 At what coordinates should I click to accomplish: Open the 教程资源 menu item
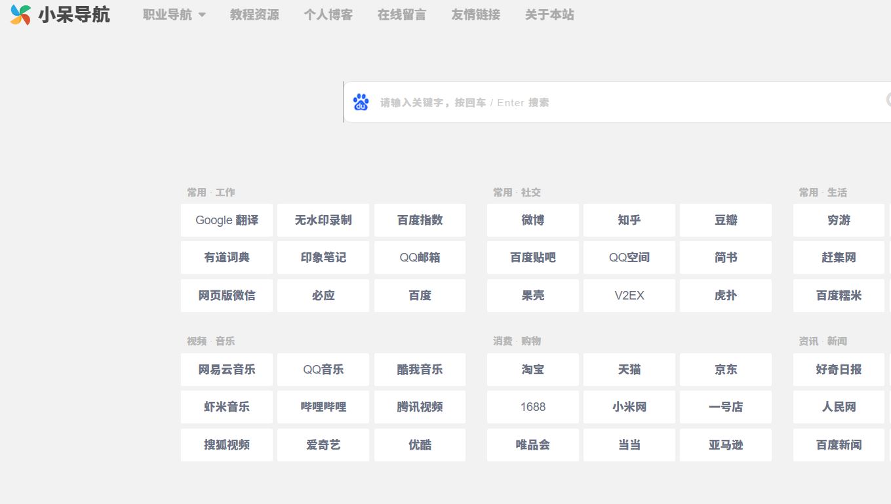tap(254, 14)
